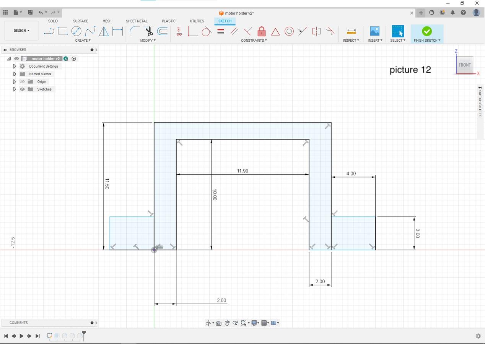Click the window Select tool icon
Image resolution: width=485 pixels, height=344 pixels.
click(x=398, y=31)
